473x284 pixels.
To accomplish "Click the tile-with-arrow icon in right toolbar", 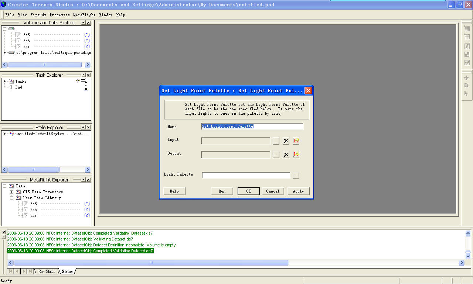I will 467,63.
